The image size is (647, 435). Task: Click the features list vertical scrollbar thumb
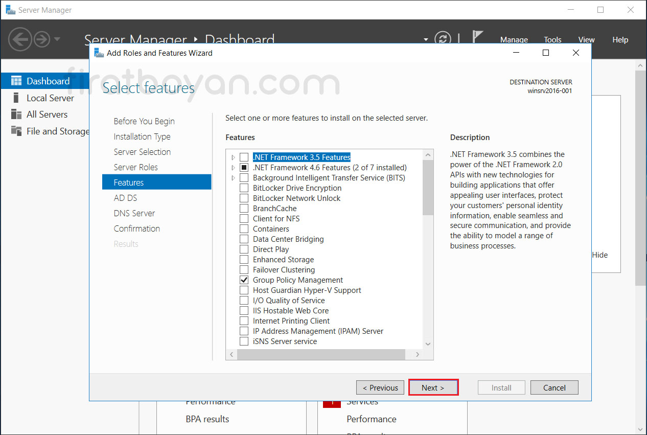[428, 188]
